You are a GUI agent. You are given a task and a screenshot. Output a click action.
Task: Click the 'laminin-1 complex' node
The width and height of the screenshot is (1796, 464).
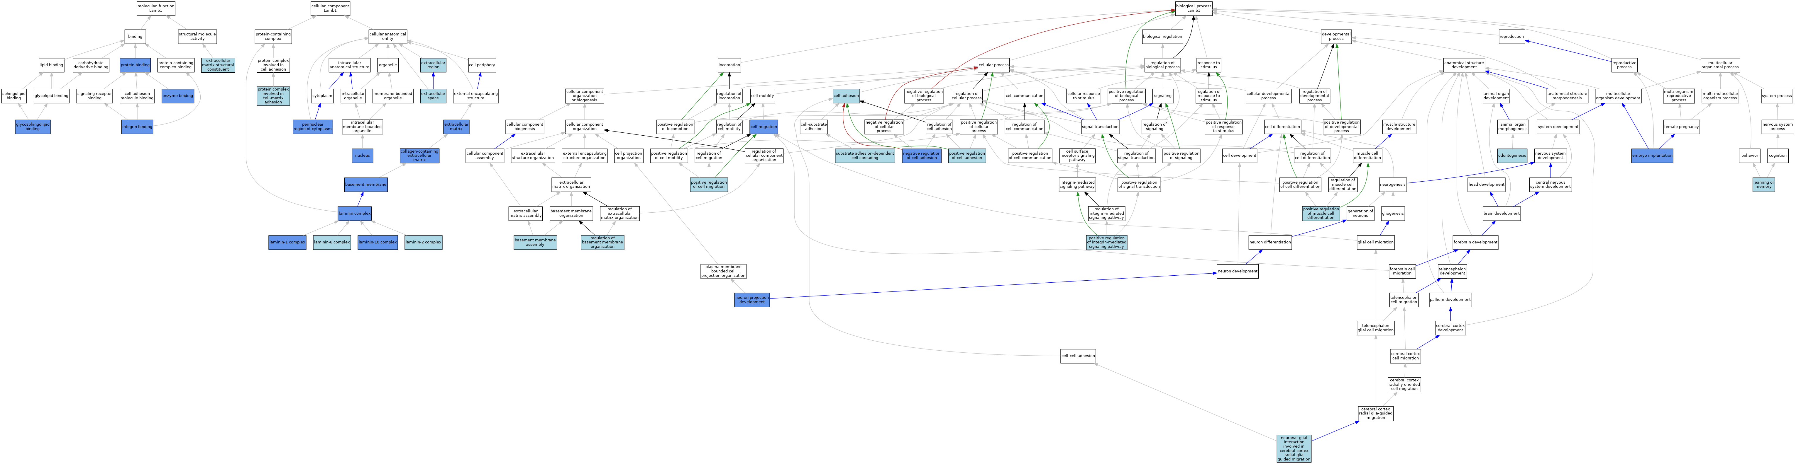pos(287,243)
